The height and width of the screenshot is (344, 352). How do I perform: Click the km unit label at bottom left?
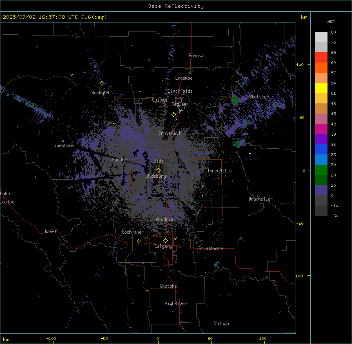[x=6, y=339]
